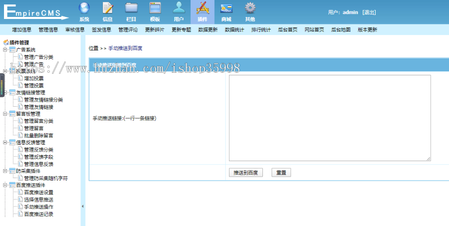
Task: Open 排行统计 in the top menu
Action: click(x=261, y=29)
